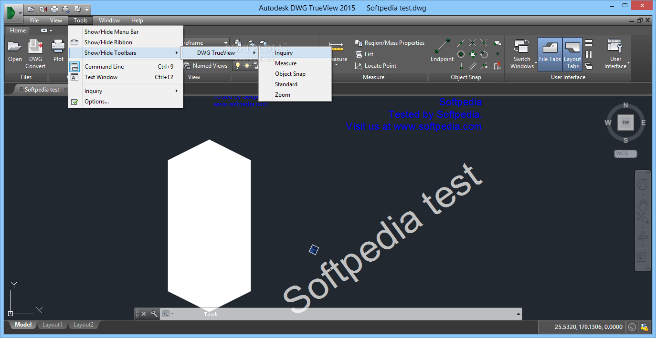Click the light bulb icon in ribbon
The width and height of the screenshot is (656, 338).
tap(238, 66)
